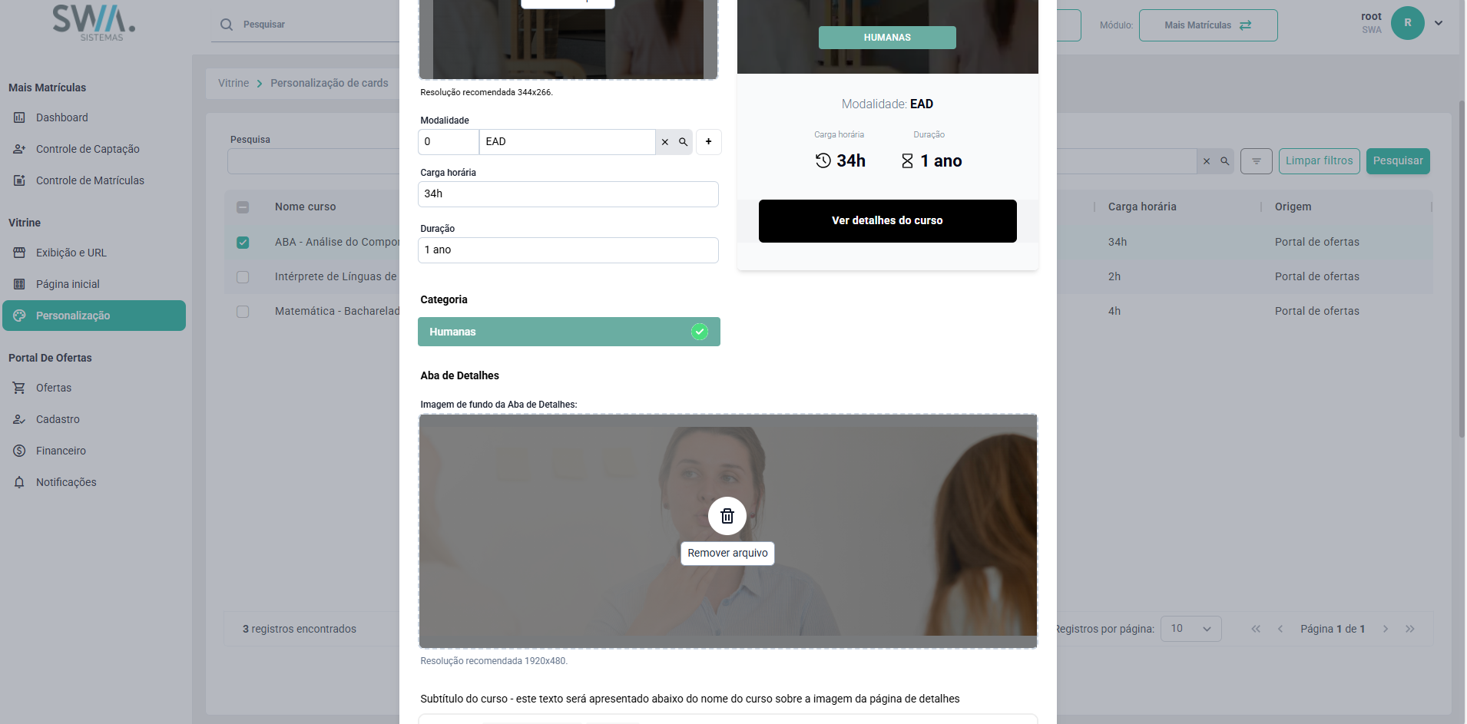This screenshot has height=724, width=1467.
Task: Add a new Modalidade with plus icon
Action: click(x=708, y=142)
